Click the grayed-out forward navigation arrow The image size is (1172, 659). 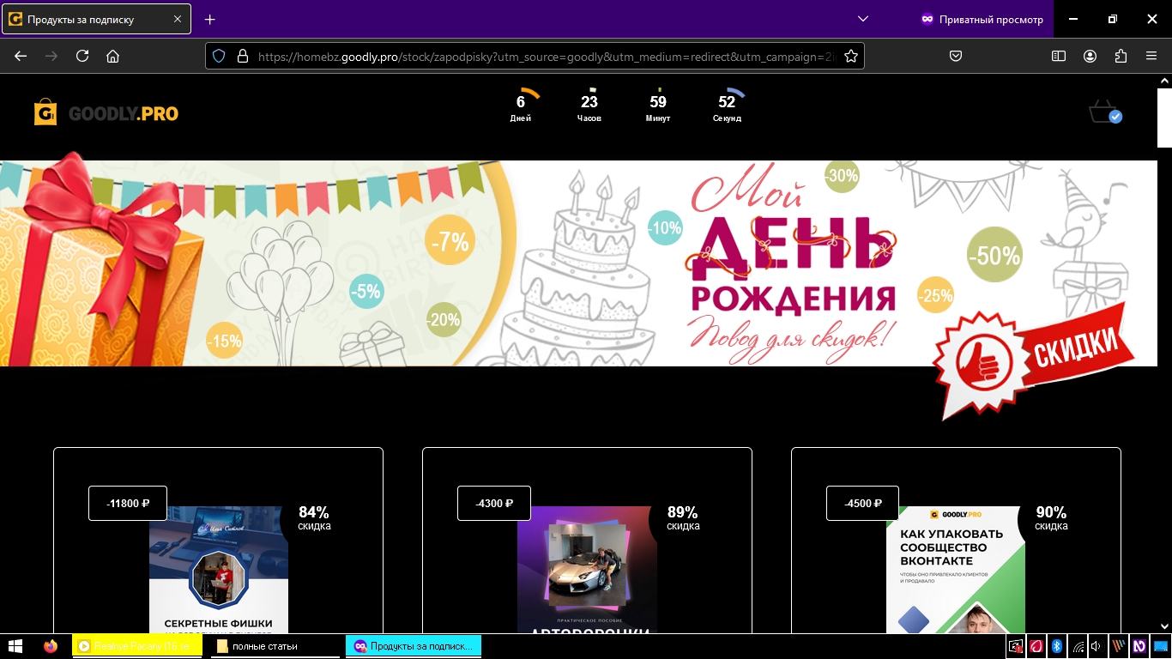pos(51,56)
